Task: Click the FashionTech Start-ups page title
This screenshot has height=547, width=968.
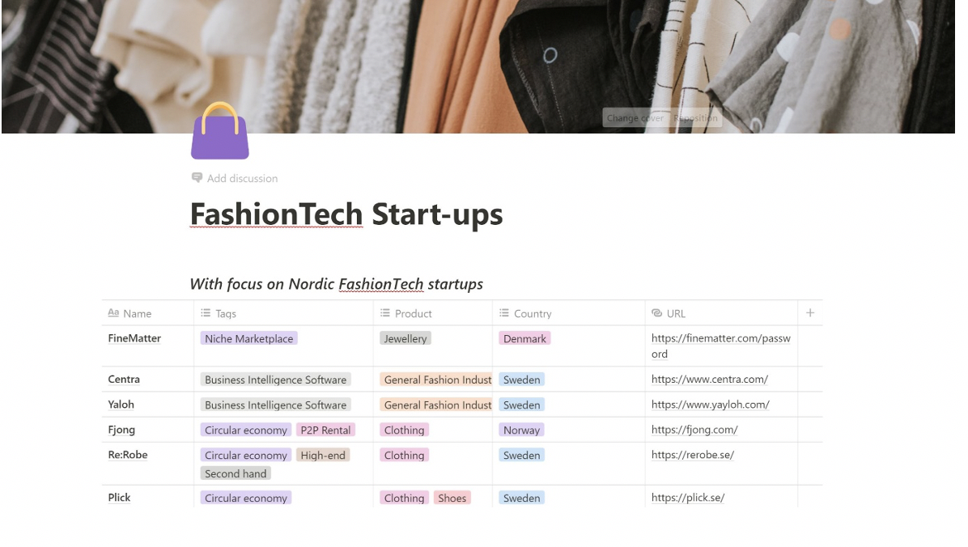Action: click(346, 214)
